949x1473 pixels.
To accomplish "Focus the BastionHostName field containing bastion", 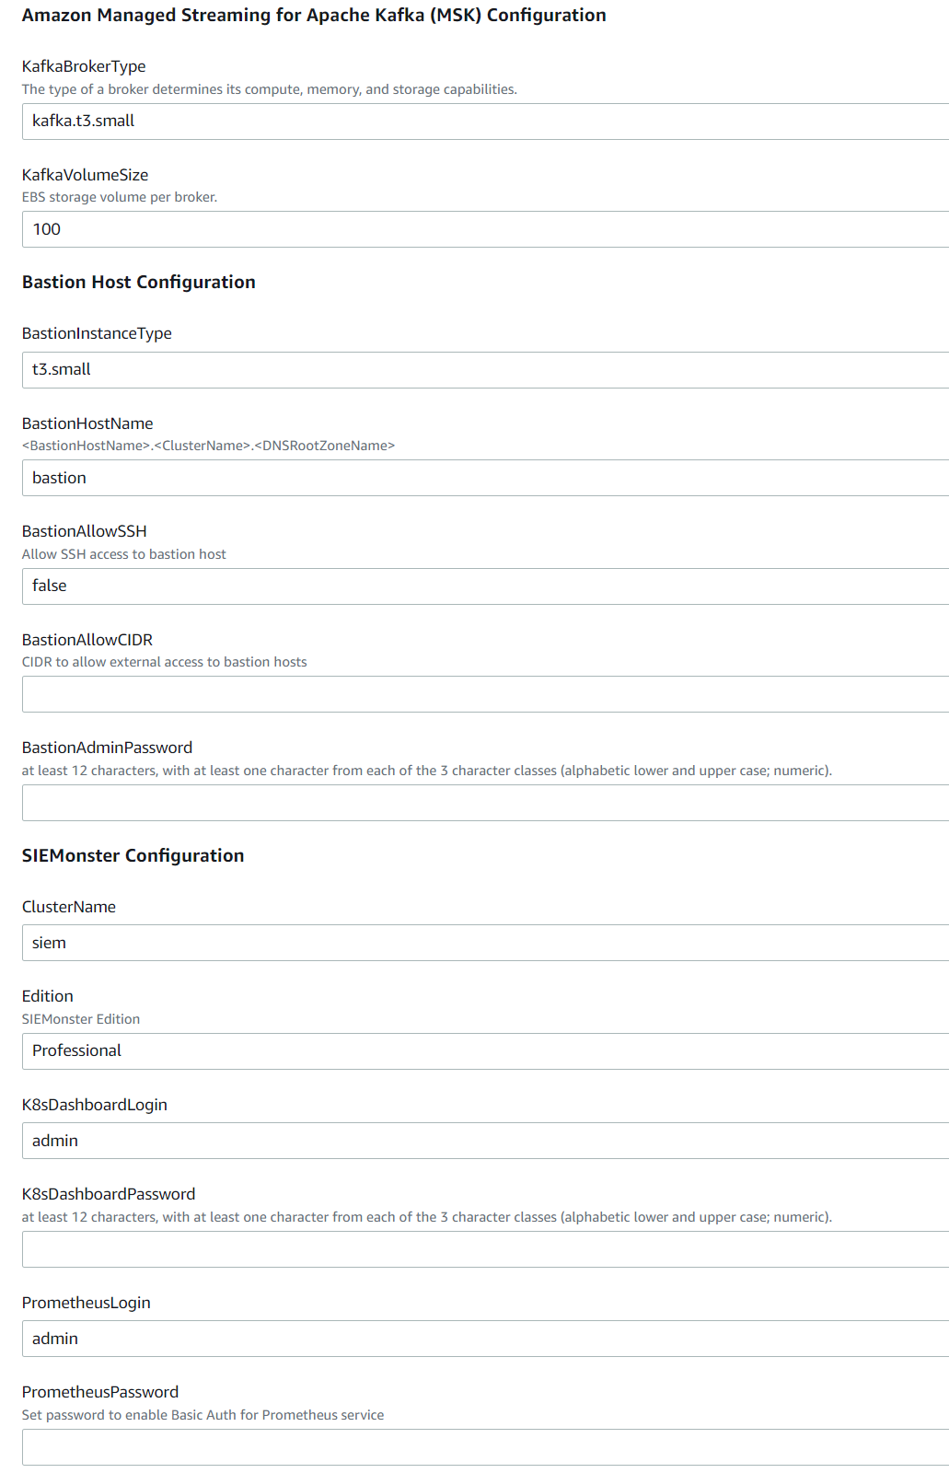I will (485, 478).
